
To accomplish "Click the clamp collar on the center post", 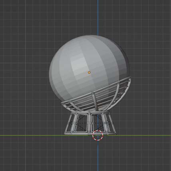I will [89, 122].
